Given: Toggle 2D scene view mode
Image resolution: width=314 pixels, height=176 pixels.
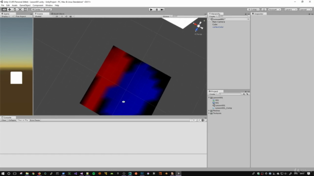Looking at the screenshot, I should pyautogui.click(x=57, y=16).
